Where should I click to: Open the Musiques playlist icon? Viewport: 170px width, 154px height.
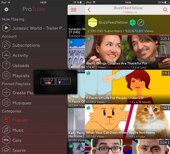(x=6, y=103)
